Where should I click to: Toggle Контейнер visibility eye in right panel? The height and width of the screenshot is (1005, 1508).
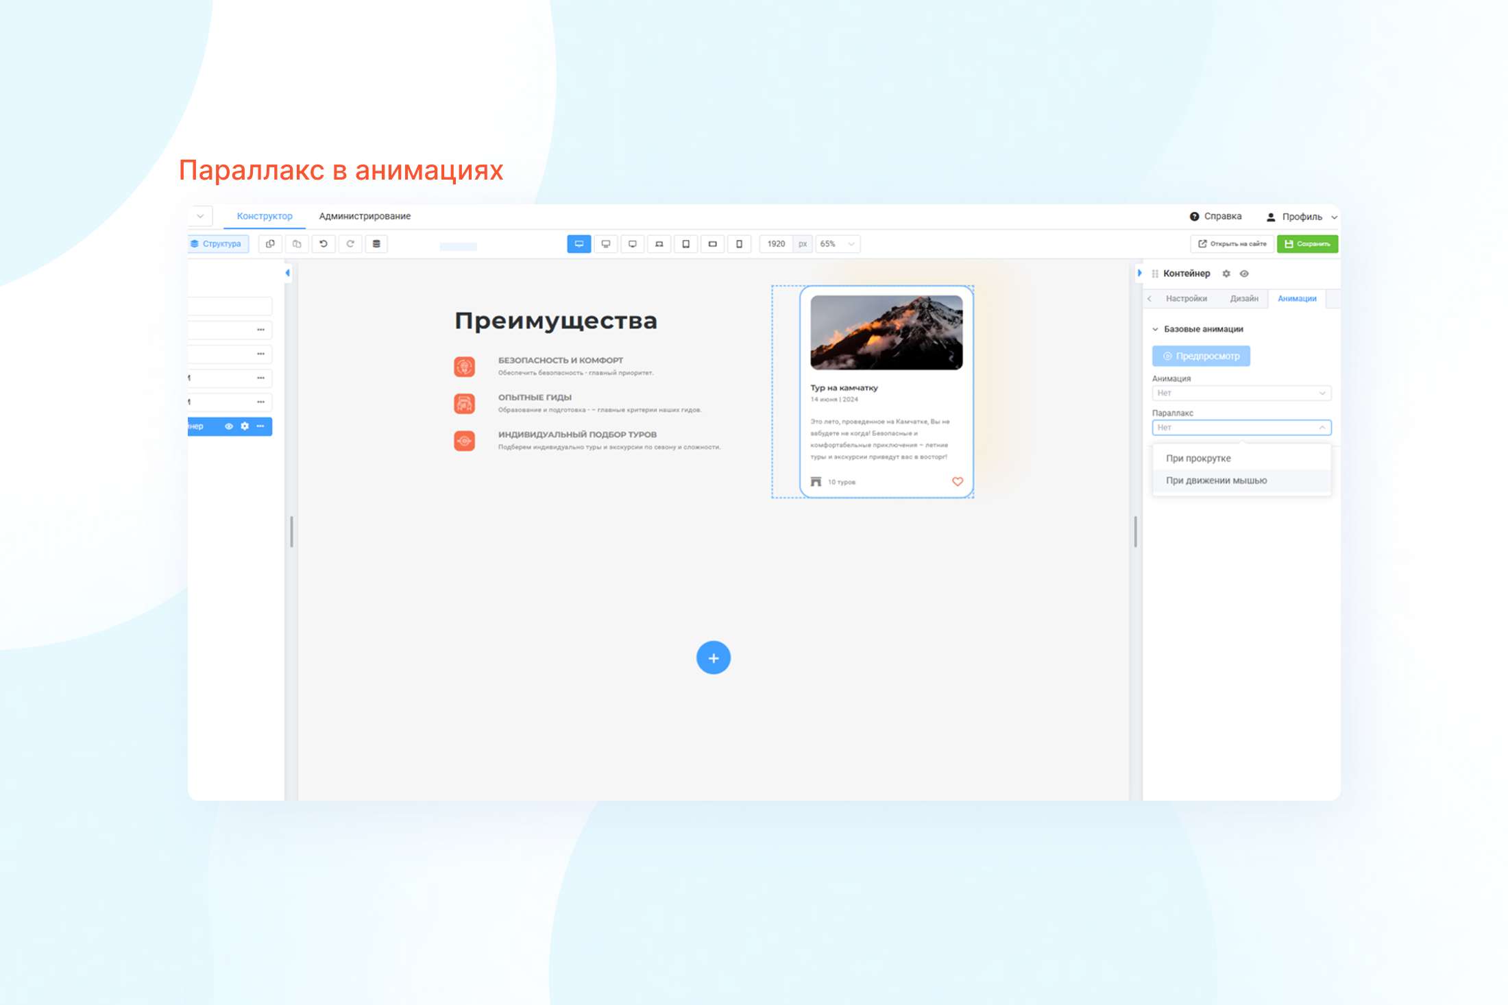coord(1244,274)
